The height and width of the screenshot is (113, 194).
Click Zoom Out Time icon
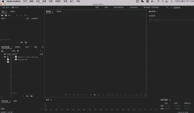pos(121,95)
